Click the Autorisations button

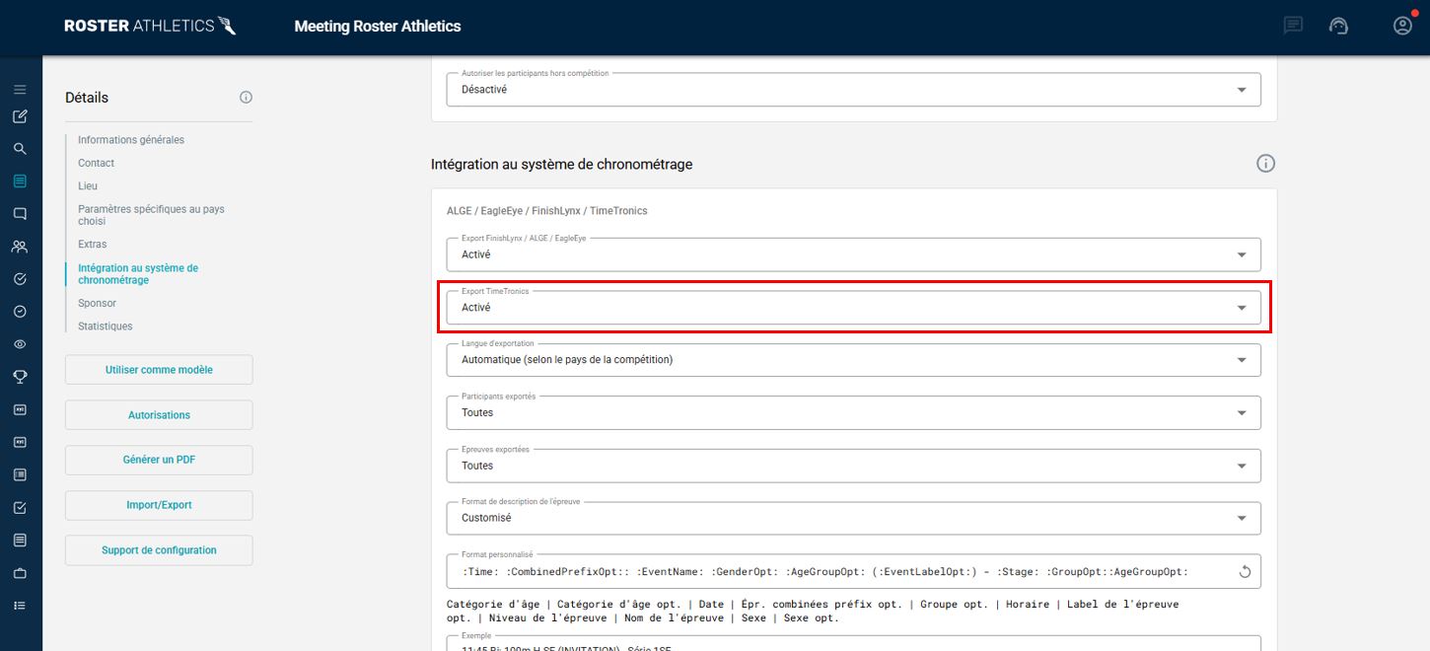point(159,415)
